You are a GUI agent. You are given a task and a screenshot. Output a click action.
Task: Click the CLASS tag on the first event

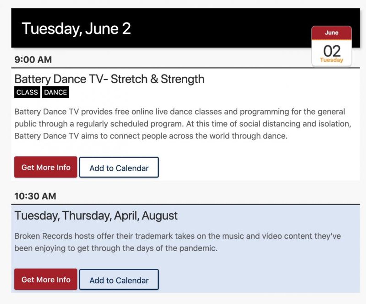pyautogui.click(x=27, y=92)
